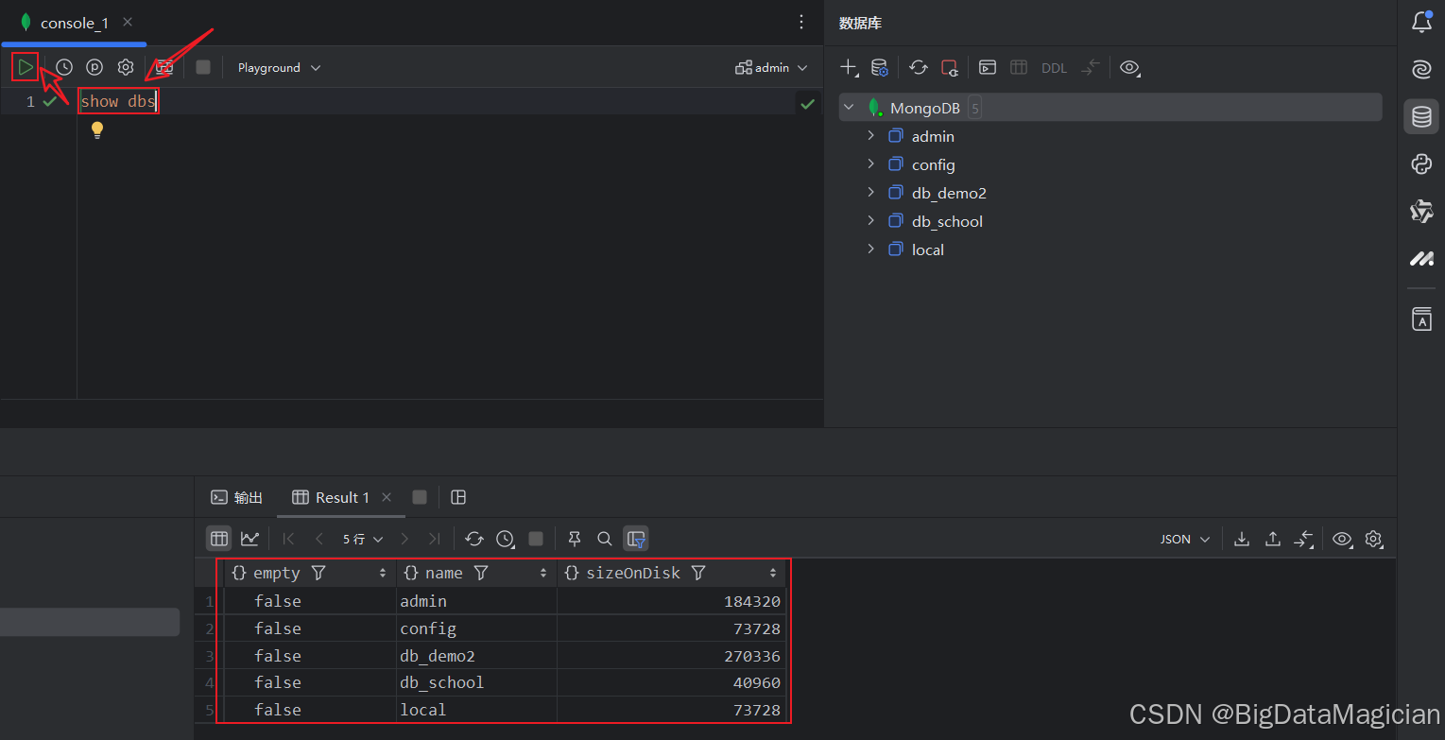Run the query with the Execute button
Image resolution: width=1445 pixels, height=740 pixels.
pyautogui.click(x=26, y=67)
